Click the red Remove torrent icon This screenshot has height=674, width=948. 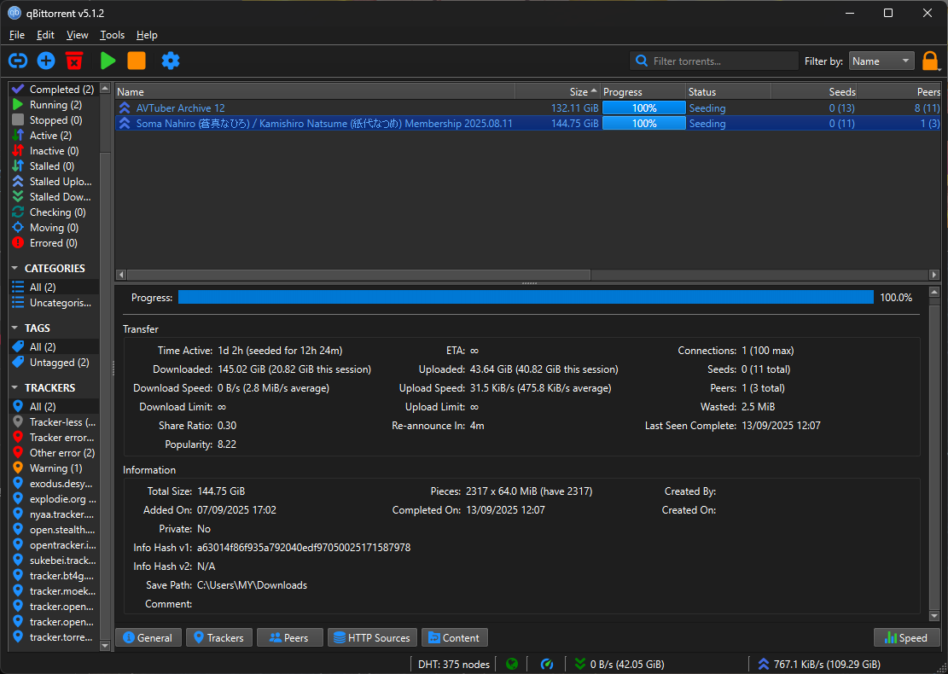coord(74,61)
